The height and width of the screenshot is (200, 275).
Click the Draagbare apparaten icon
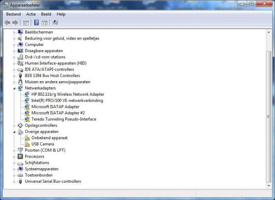pyautogui.click(x=20, y=51)
